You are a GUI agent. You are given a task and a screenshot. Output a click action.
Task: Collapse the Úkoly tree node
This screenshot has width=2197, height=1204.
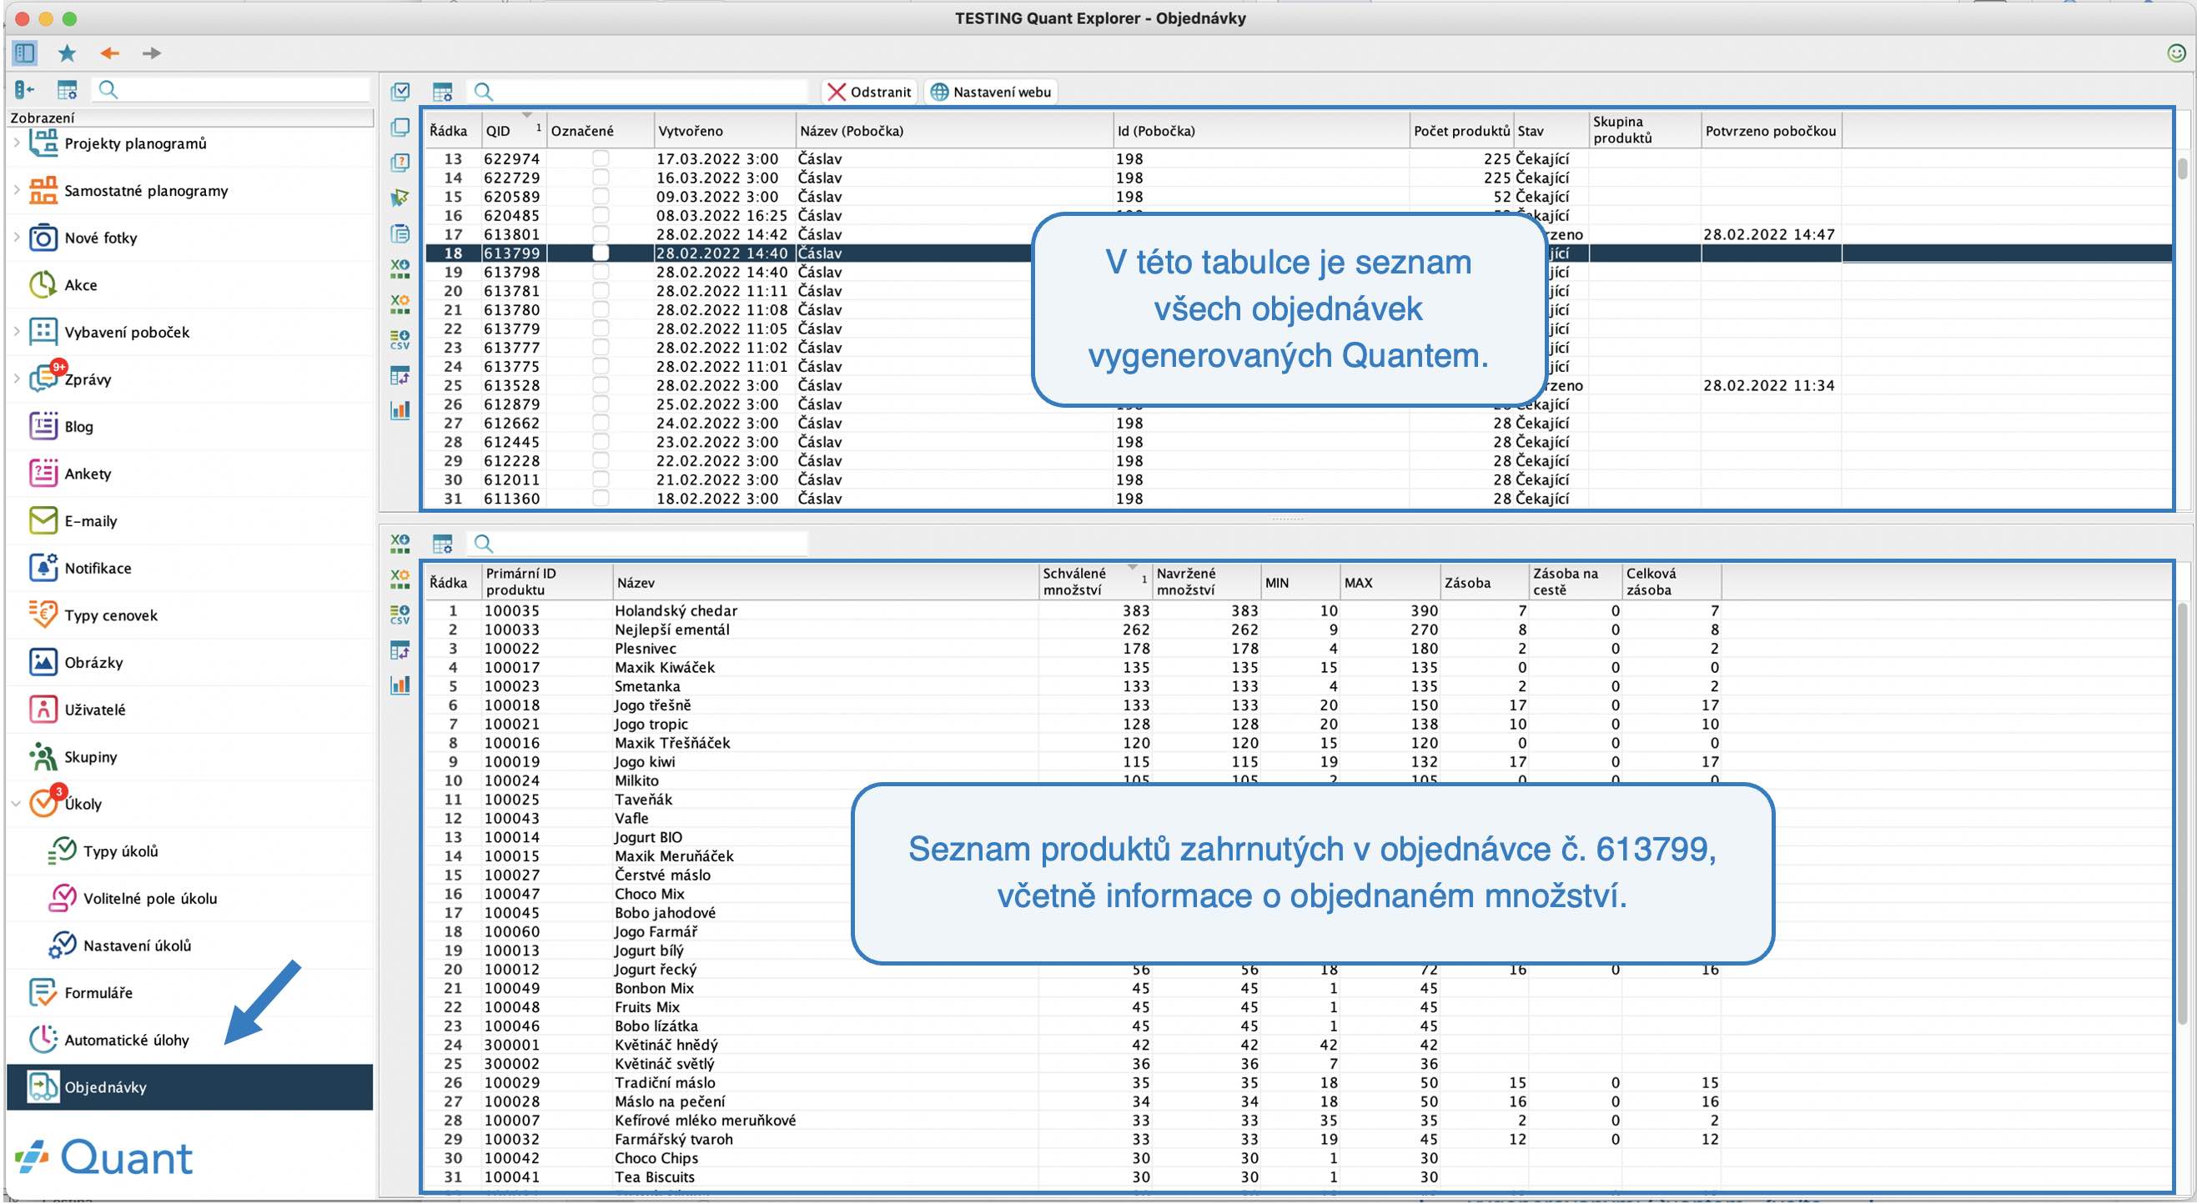point(16,804)
